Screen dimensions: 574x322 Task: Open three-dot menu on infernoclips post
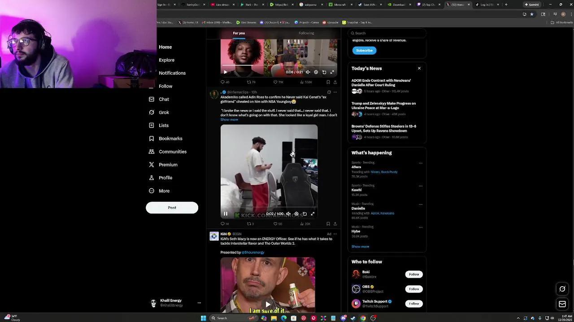[335, 92]
